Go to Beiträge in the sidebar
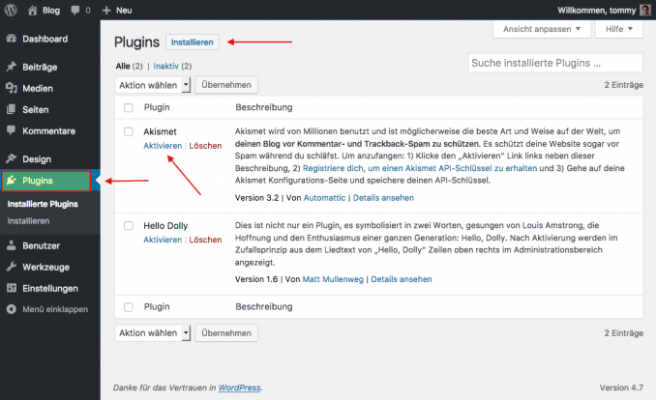This screenshot has height=400, width=656. pos(40,67)
